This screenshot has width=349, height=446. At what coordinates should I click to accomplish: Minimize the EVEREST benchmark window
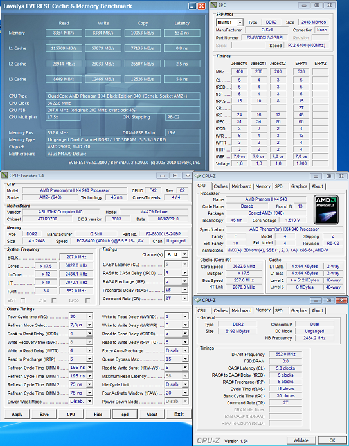coord(193,6)
